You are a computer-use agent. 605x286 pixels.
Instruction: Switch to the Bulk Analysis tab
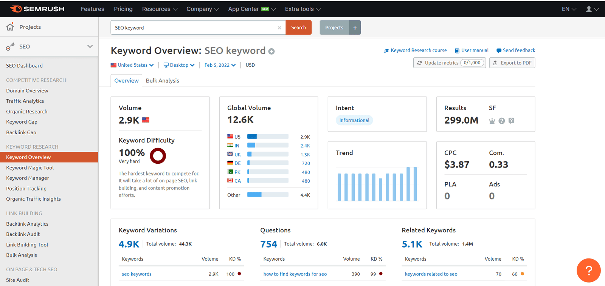pyautogui.click(x=162, y=80)
